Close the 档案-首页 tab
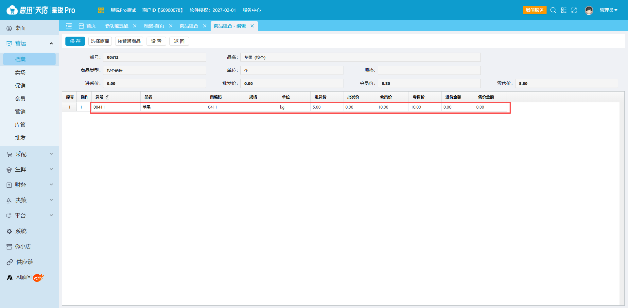The image size is (628, 308). (171, 26)
